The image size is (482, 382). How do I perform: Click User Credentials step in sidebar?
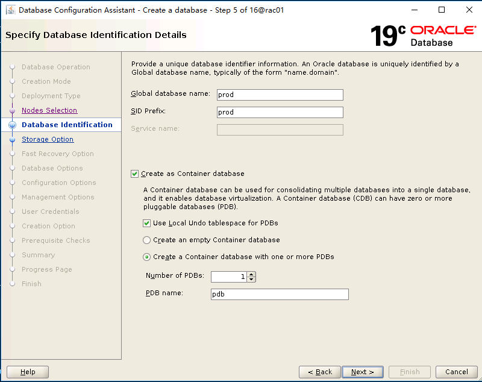pos(51,211)
